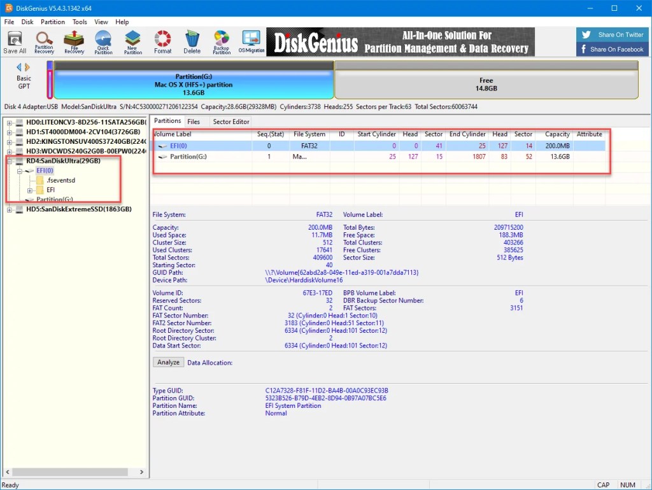This screenshot has height=490, width=652.
Task: Open the View menu
Action: (101, 22)
